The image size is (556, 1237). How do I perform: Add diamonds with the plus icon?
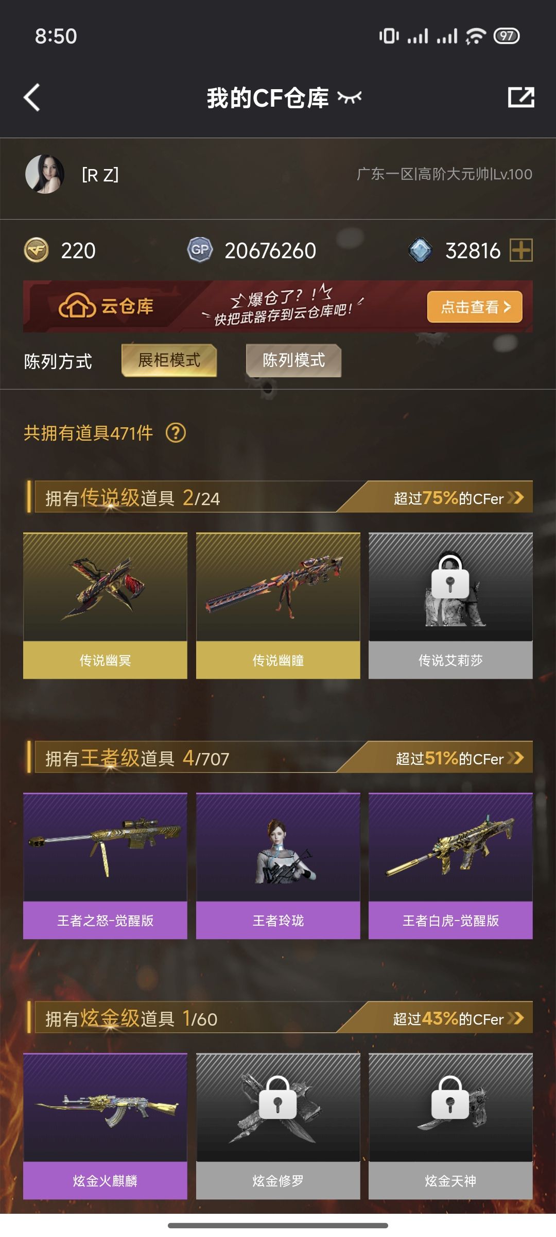521,250
